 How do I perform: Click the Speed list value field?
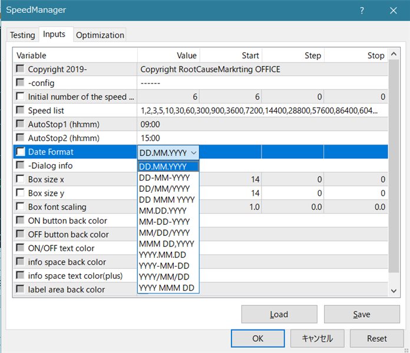(x=263, y=111)
